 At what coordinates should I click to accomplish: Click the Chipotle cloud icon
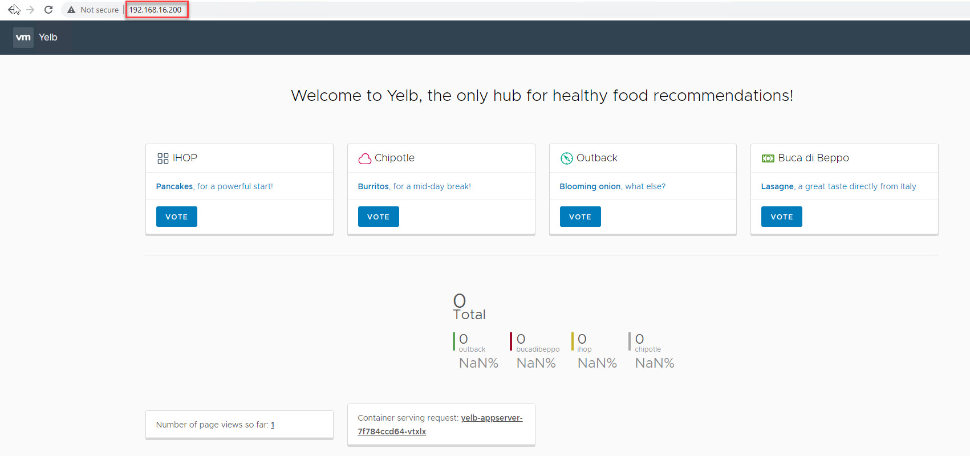point(364,158)
